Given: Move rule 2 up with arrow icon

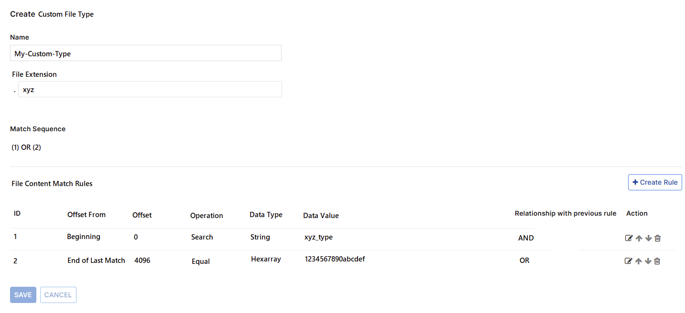Looking at the screenshot, I should click(639, 261).
